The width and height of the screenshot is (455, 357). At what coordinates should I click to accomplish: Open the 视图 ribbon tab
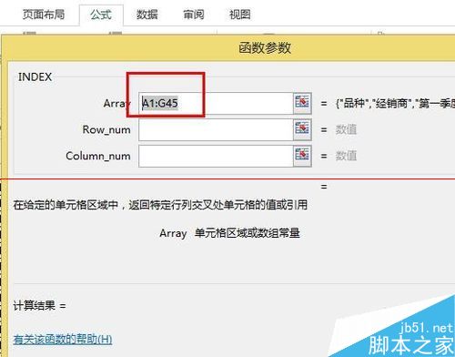click(240, 15)
